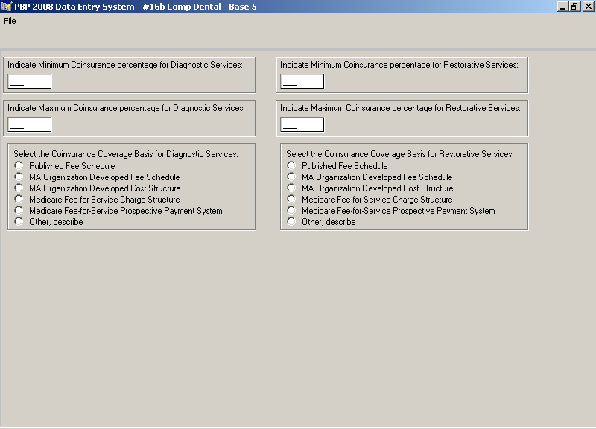Click 'Indicate Minimum Coinsurance percentage for Restorative Services' label

(x=399, y=65)
